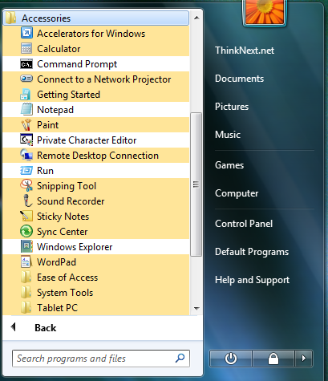Launch Command Prompt via its black icon
Screen dimensions: 328x381
pos(26,64)
